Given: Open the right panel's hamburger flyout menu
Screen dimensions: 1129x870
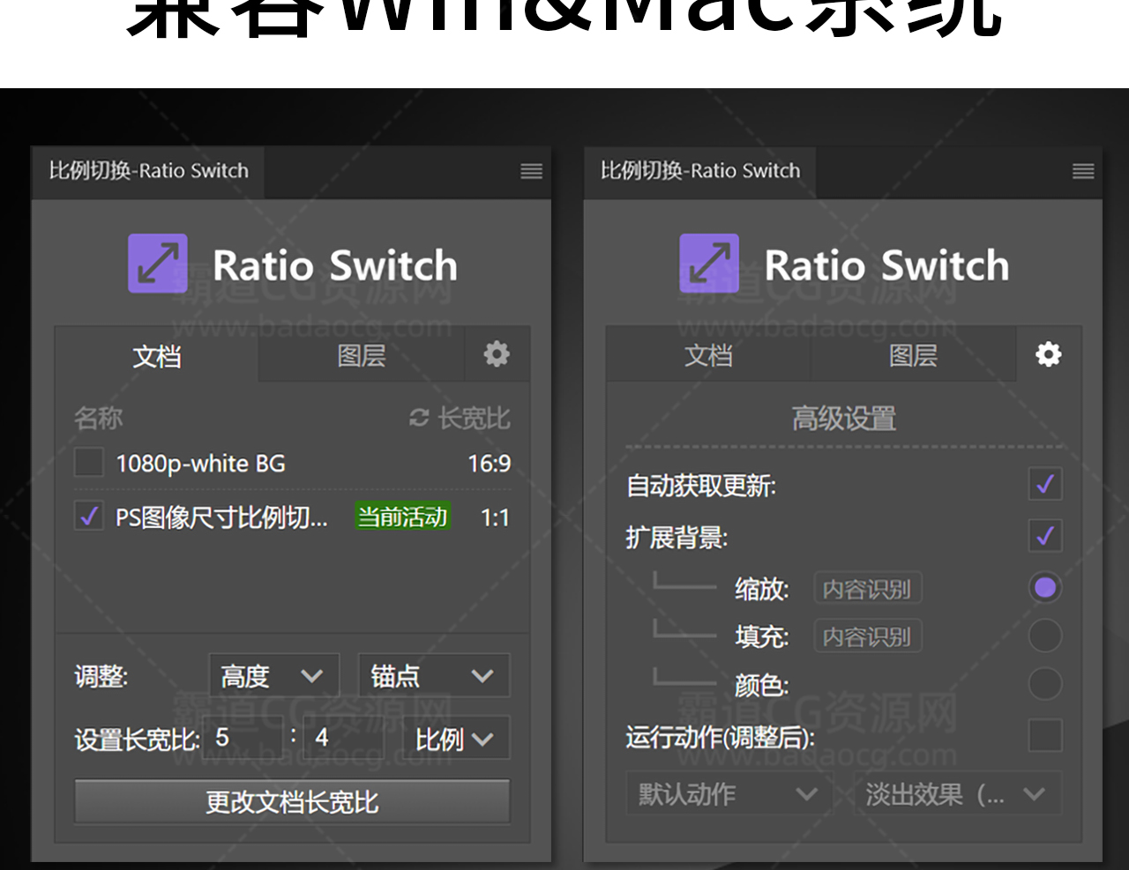Looking at the screenshot, I should (x=1083, y=171).
